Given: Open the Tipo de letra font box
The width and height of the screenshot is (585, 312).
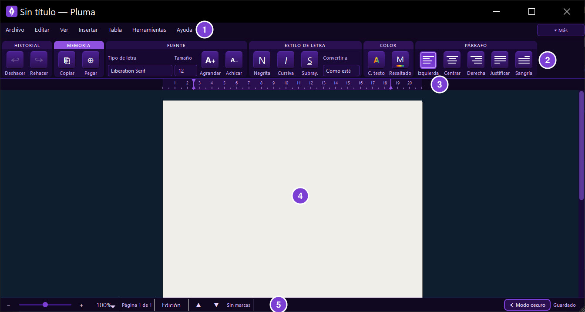Looking at the screenshot, I should pos(140,70).
